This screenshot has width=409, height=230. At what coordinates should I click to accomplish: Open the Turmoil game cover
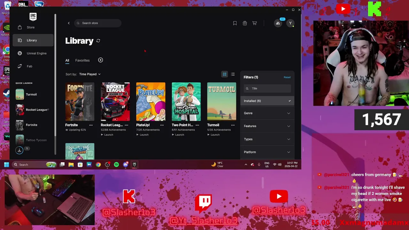point(222,102)
